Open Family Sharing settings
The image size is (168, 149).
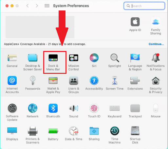click(156, 22)
